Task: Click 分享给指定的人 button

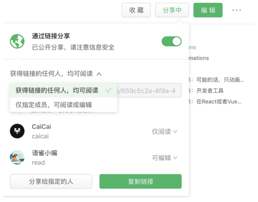Action: point(51,181)
